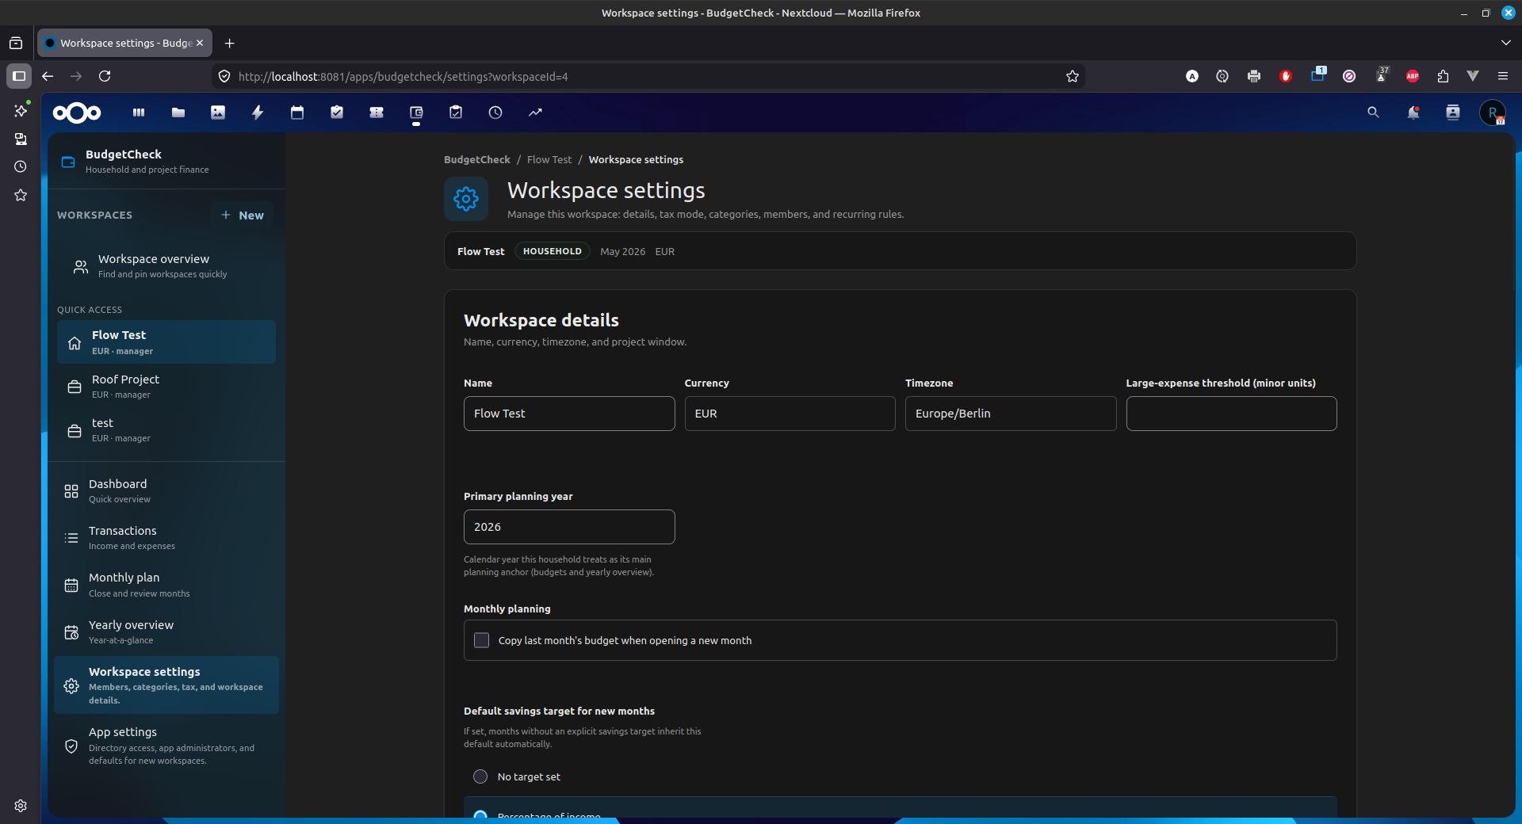Image resolution: width=1522 pixels, height=824 pixels.
Task: Open the Photos app icon in top bar
Action: [218, 113]
